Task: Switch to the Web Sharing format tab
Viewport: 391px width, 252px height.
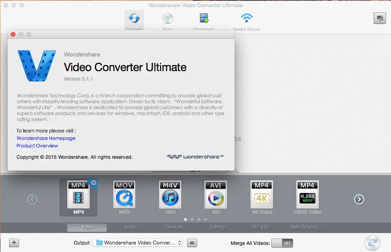Action: [305, 227]
